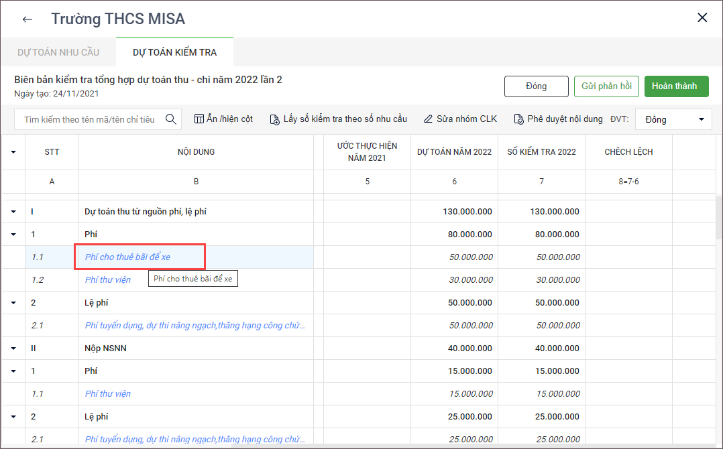The image size is (723, 449).
Task: Open the Phí thư viện link in row 1.2
Action: (108, 280)
